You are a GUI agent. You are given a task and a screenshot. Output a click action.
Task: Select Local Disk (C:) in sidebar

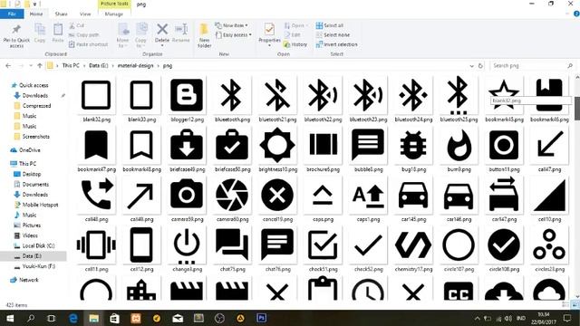coord(38,245)
